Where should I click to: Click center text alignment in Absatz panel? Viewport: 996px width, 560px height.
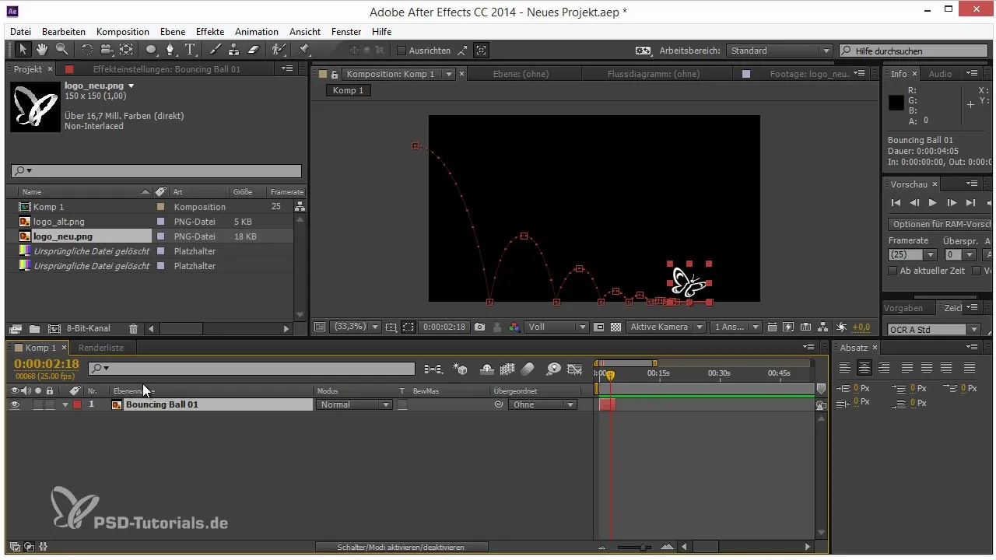pyautogui.click(x=864, y=367)
